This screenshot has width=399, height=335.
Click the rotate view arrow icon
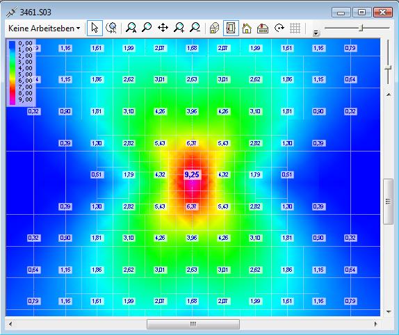click(279, 28)
